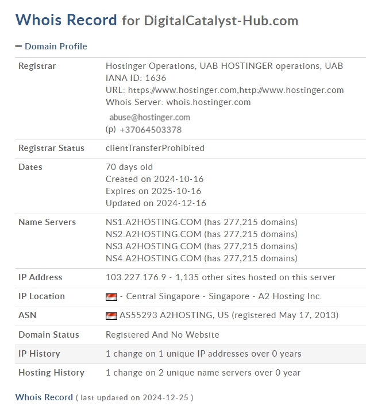Click the Whois Record heading title
The width and height of the screenshot is (366, 406).
click(66, 20)
